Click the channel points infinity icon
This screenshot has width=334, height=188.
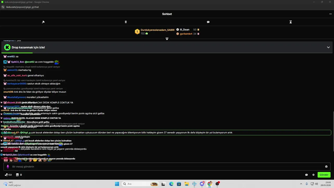click(x=8, y=175)
